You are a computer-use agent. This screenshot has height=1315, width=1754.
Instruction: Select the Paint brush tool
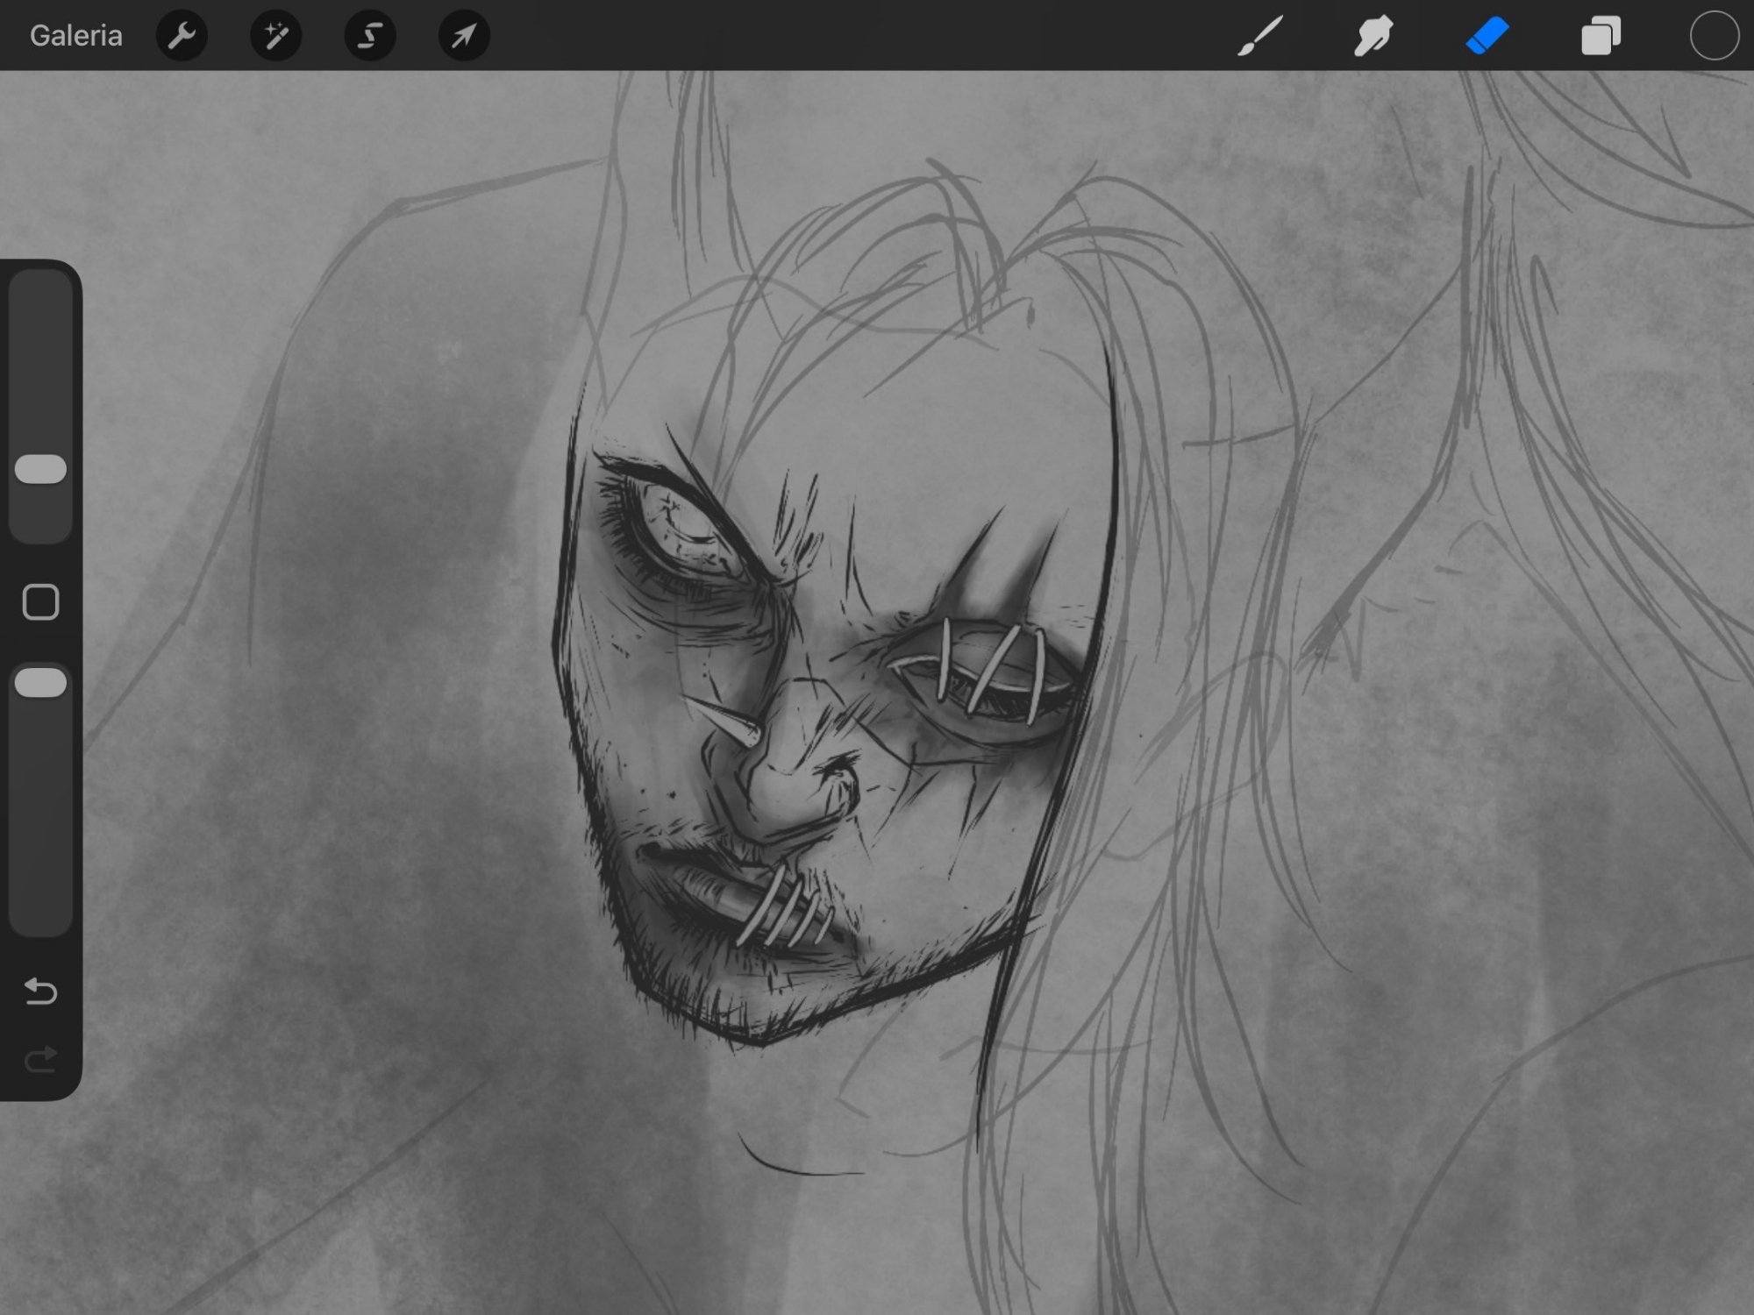coord(1260,36)
